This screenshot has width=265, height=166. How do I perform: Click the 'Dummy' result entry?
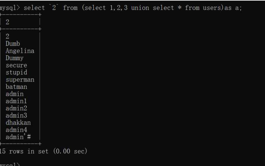click(x=15, y=58)
